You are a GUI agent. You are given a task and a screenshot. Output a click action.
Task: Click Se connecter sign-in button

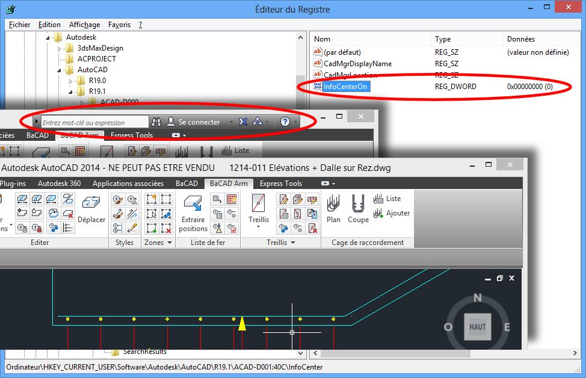(x=194, y=122)
